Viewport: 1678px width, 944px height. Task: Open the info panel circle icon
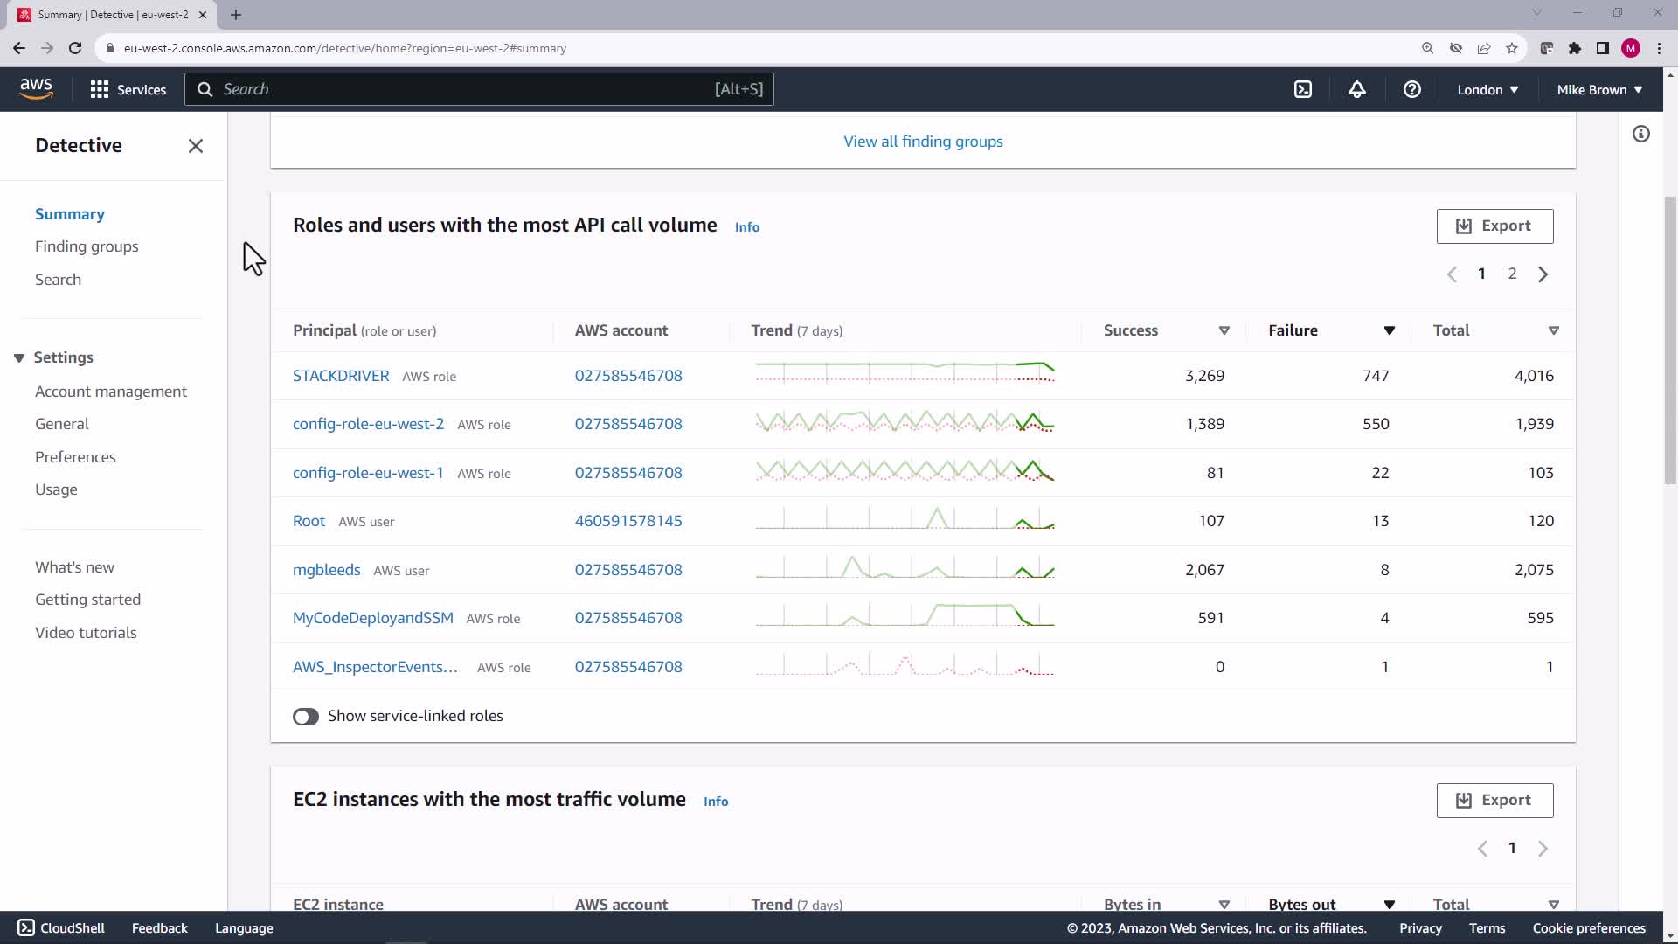coord(1640,134)
